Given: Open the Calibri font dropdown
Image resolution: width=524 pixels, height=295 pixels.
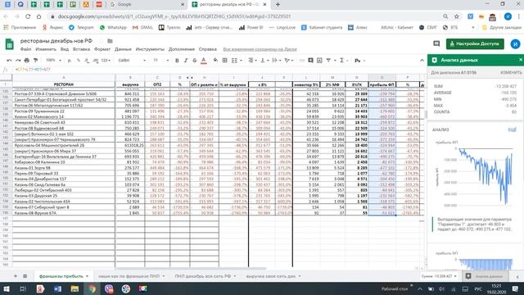Looking at the screenshot, I should pos(132,60).
